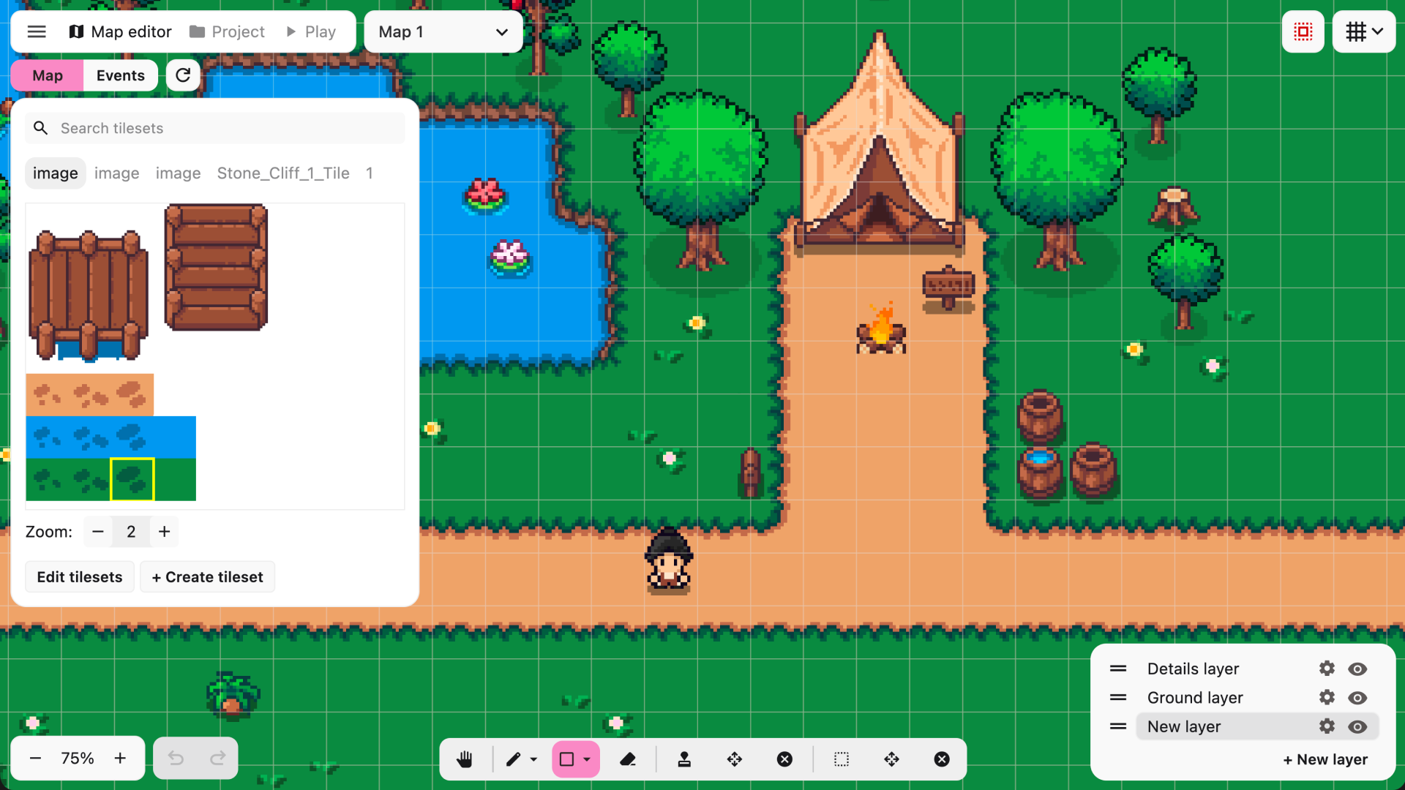Viewport: 1405px width, 790px height.
Task: Open the Project section
Action: click(227, 31)
